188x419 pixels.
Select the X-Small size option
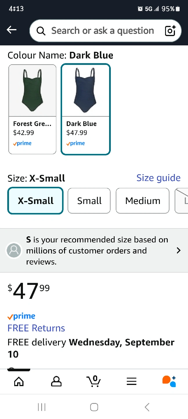(35, 201)
